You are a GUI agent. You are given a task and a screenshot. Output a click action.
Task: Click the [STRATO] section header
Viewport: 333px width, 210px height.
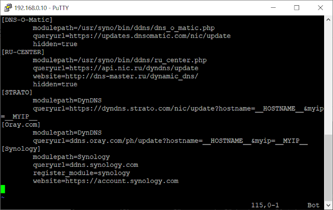(17, 93)
